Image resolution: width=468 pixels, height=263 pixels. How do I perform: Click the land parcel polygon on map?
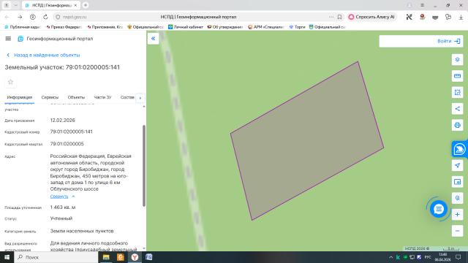tap(307, 141)
